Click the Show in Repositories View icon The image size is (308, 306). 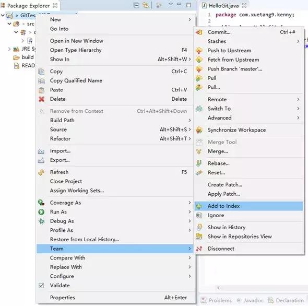click(199, 237)
